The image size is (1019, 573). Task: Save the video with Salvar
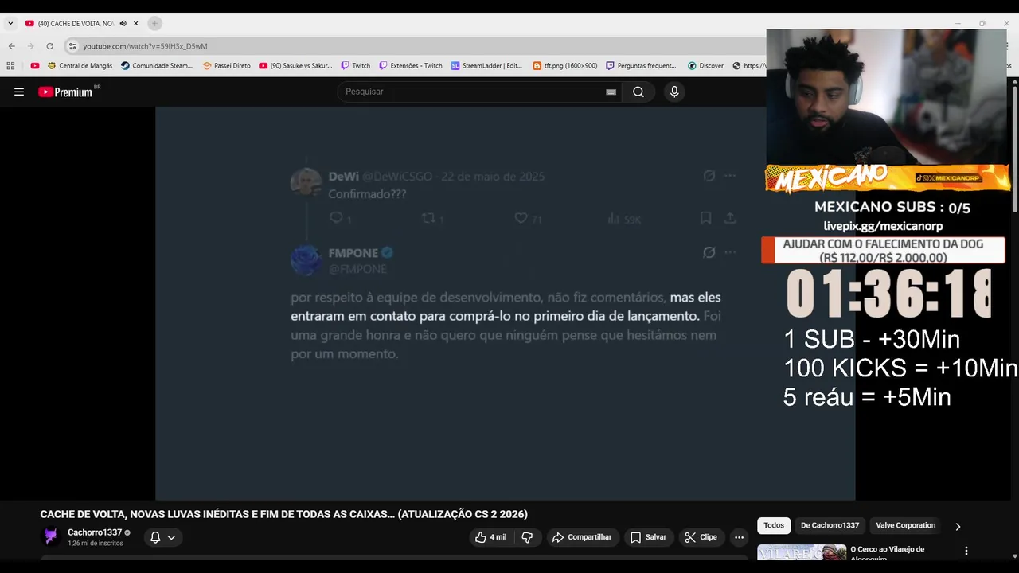(648, 537)
